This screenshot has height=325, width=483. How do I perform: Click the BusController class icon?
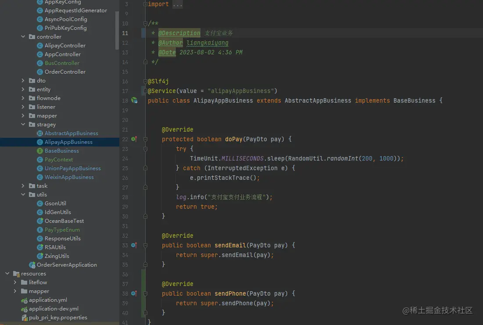(40, 63)
